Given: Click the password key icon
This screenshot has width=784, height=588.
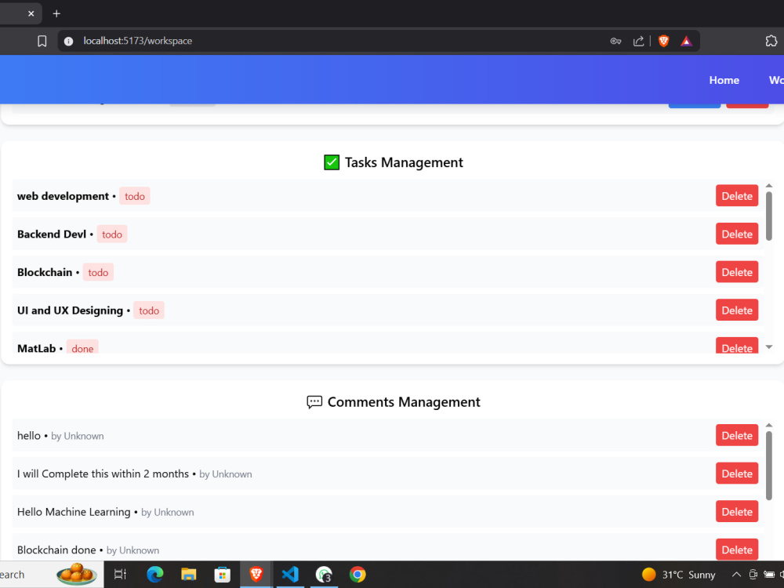Looking at the screenshot, I should pos(615,41).
